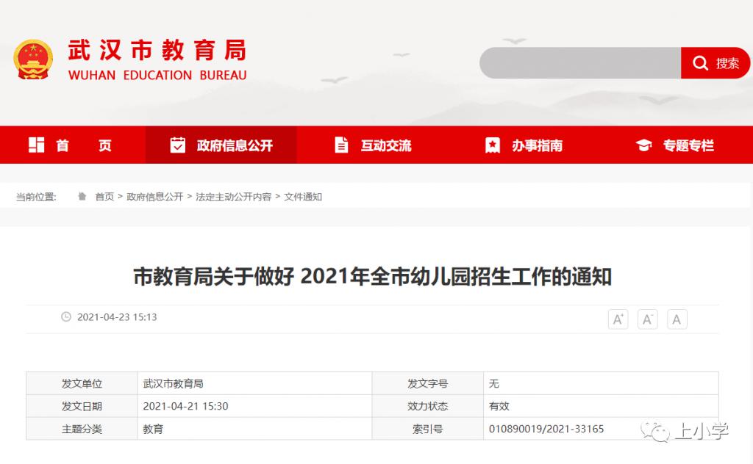The height and width of the screenshot is (464, 753).
Task: Open the 互动交流 navigation tab
Action: point(373,145)
